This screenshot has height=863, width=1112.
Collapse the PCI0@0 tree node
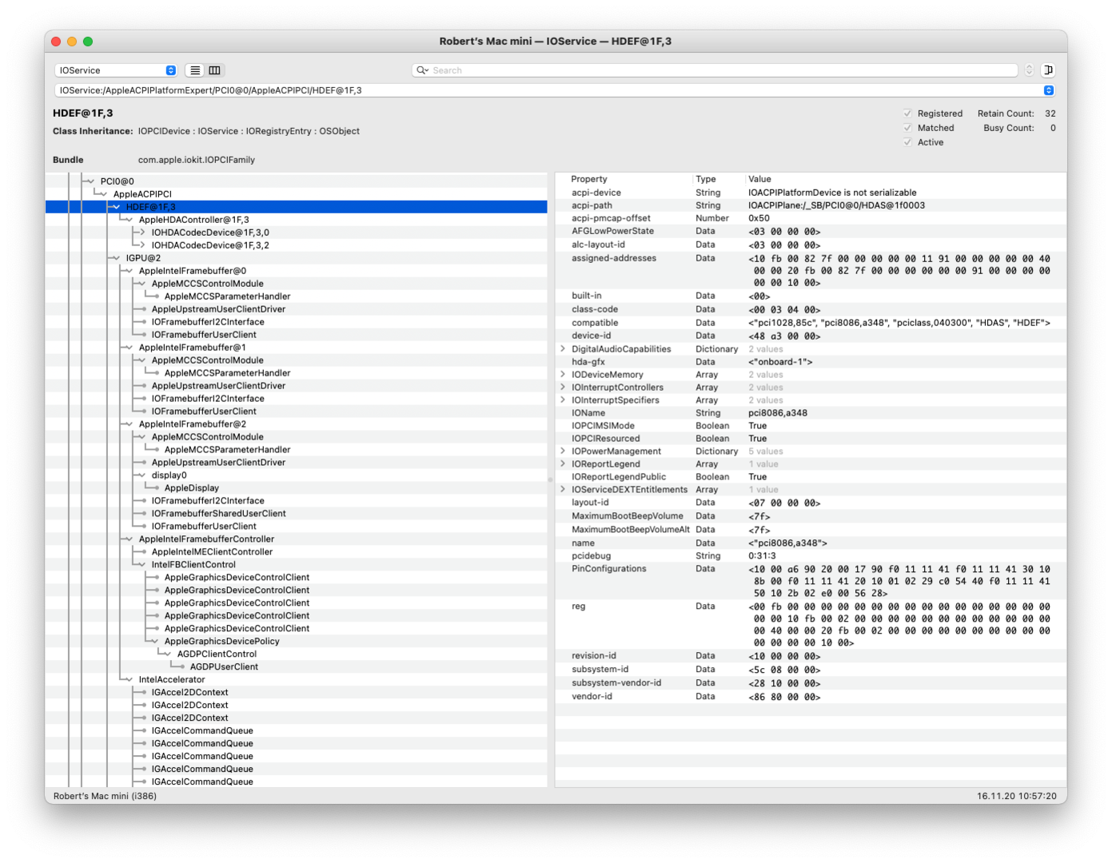pyautogui.click(x=91, y=181)
